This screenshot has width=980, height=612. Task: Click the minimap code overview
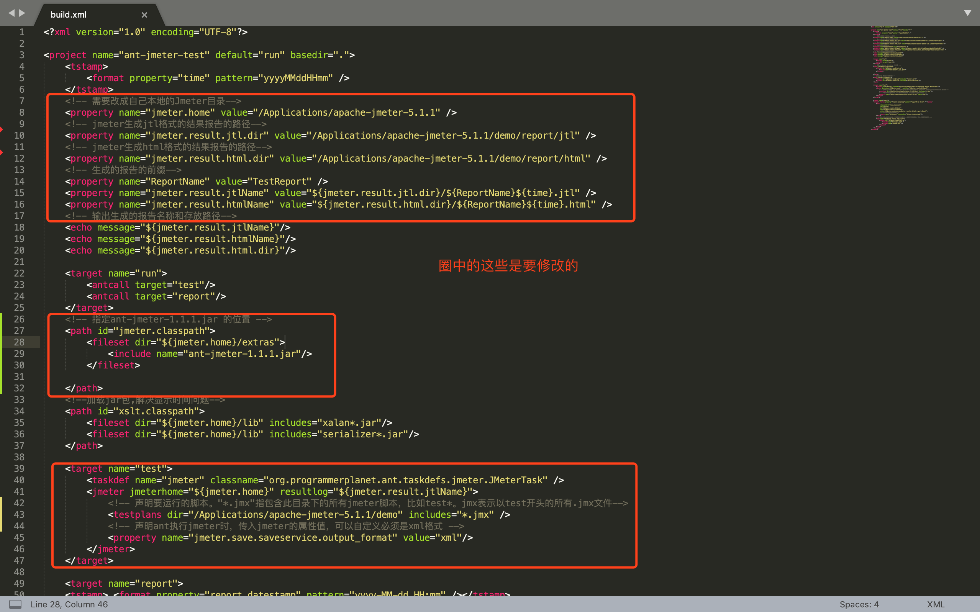pyautogui.click(x=909, y=78)
